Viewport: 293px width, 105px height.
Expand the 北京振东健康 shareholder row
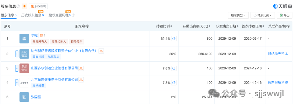click(x=17, y=82)
